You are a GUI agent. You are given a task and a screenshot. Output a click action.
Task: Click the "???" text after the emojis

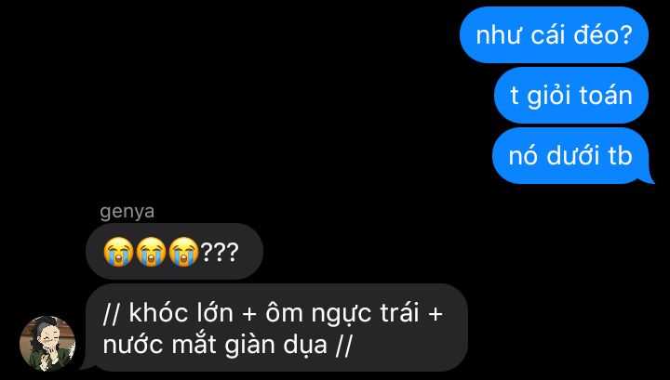point(220,253)
